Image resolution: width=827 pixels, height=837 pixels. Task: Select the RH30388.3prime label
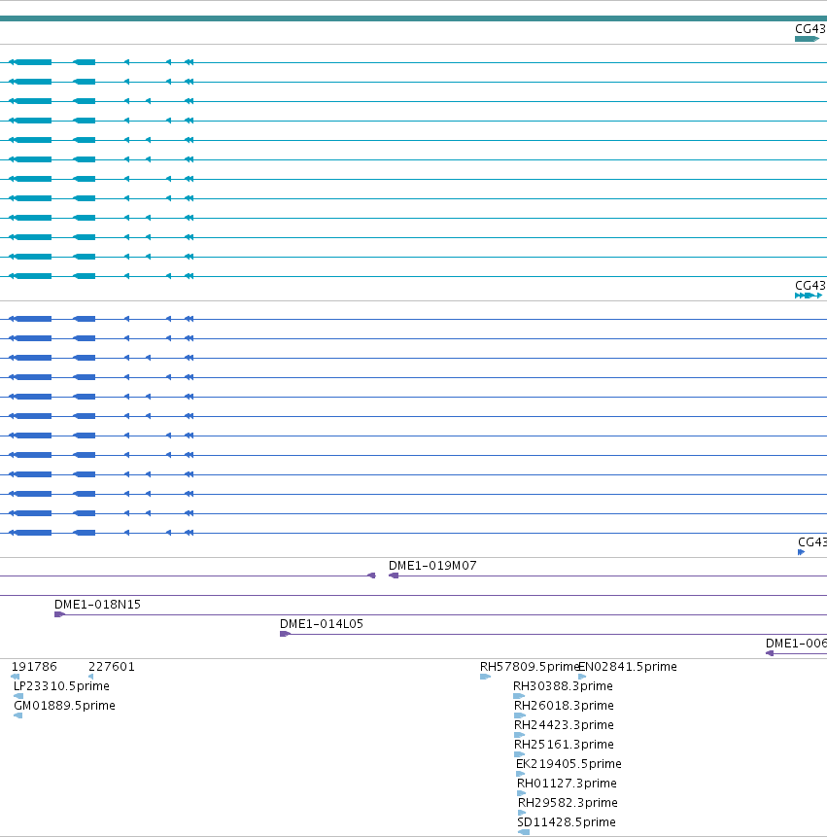click(x=563, y=685)
